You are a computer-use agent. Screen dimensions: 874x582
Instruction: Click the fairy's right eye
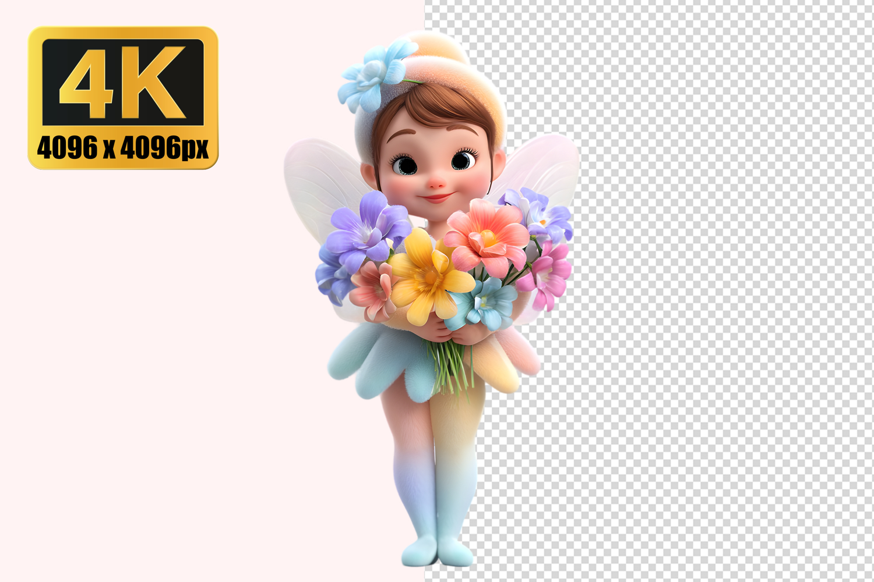point(463,159)
